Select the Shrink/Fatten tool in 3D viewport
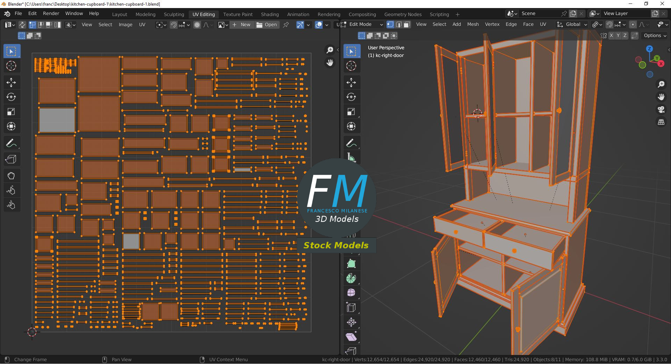Image resolution: width=671 pixels, height=364 pixels. pyautogui.click(x=351, y=322)
